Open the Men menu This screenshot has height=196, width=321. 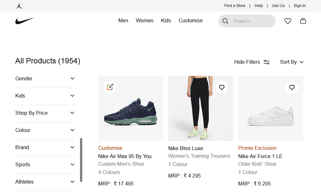(123, 21)
